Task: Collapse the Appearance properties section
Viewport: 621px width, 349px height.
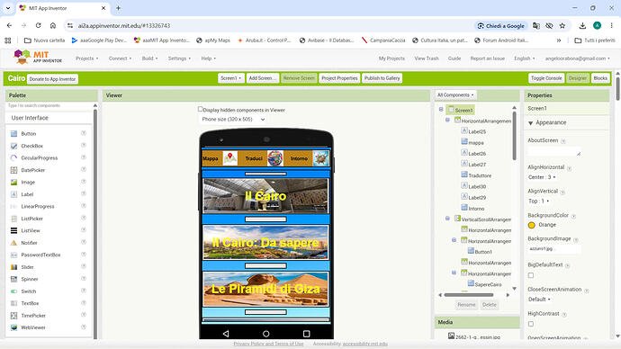Action: (531, 123)
